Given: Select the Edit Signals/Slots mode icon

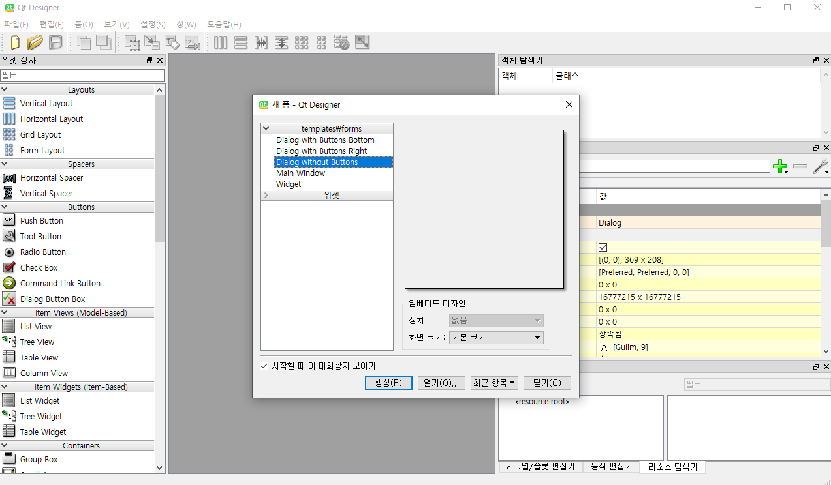Looking at the screenshot, I should (x=153, y=42).
